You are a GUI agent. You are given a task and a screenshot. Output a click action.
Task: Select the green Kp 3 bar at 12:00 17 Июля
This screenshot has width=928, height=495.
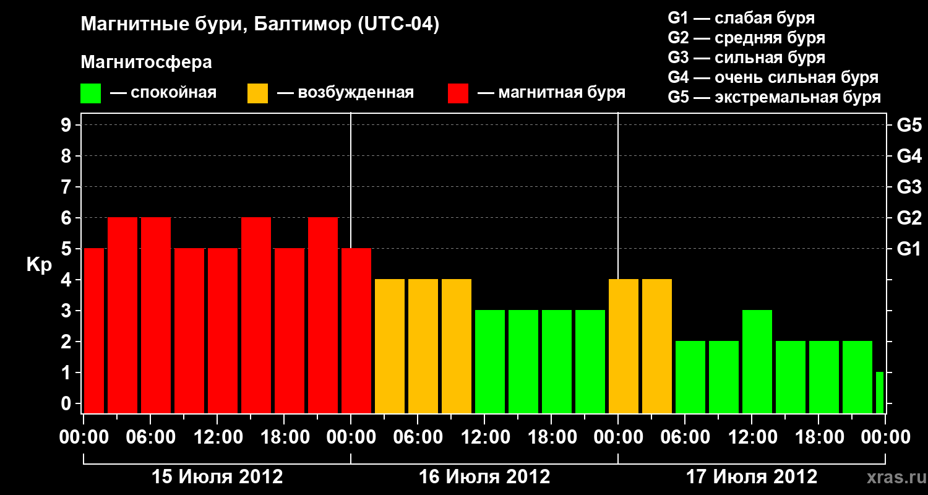tap(757, 361)
